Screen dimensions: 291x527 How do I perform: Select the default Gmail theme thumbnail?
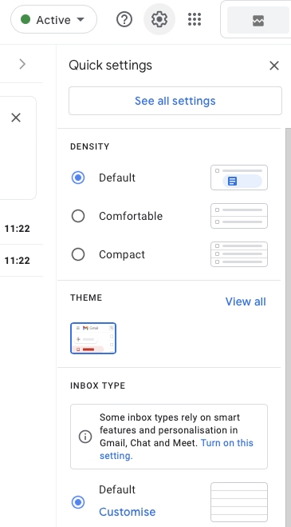(93, 338)
